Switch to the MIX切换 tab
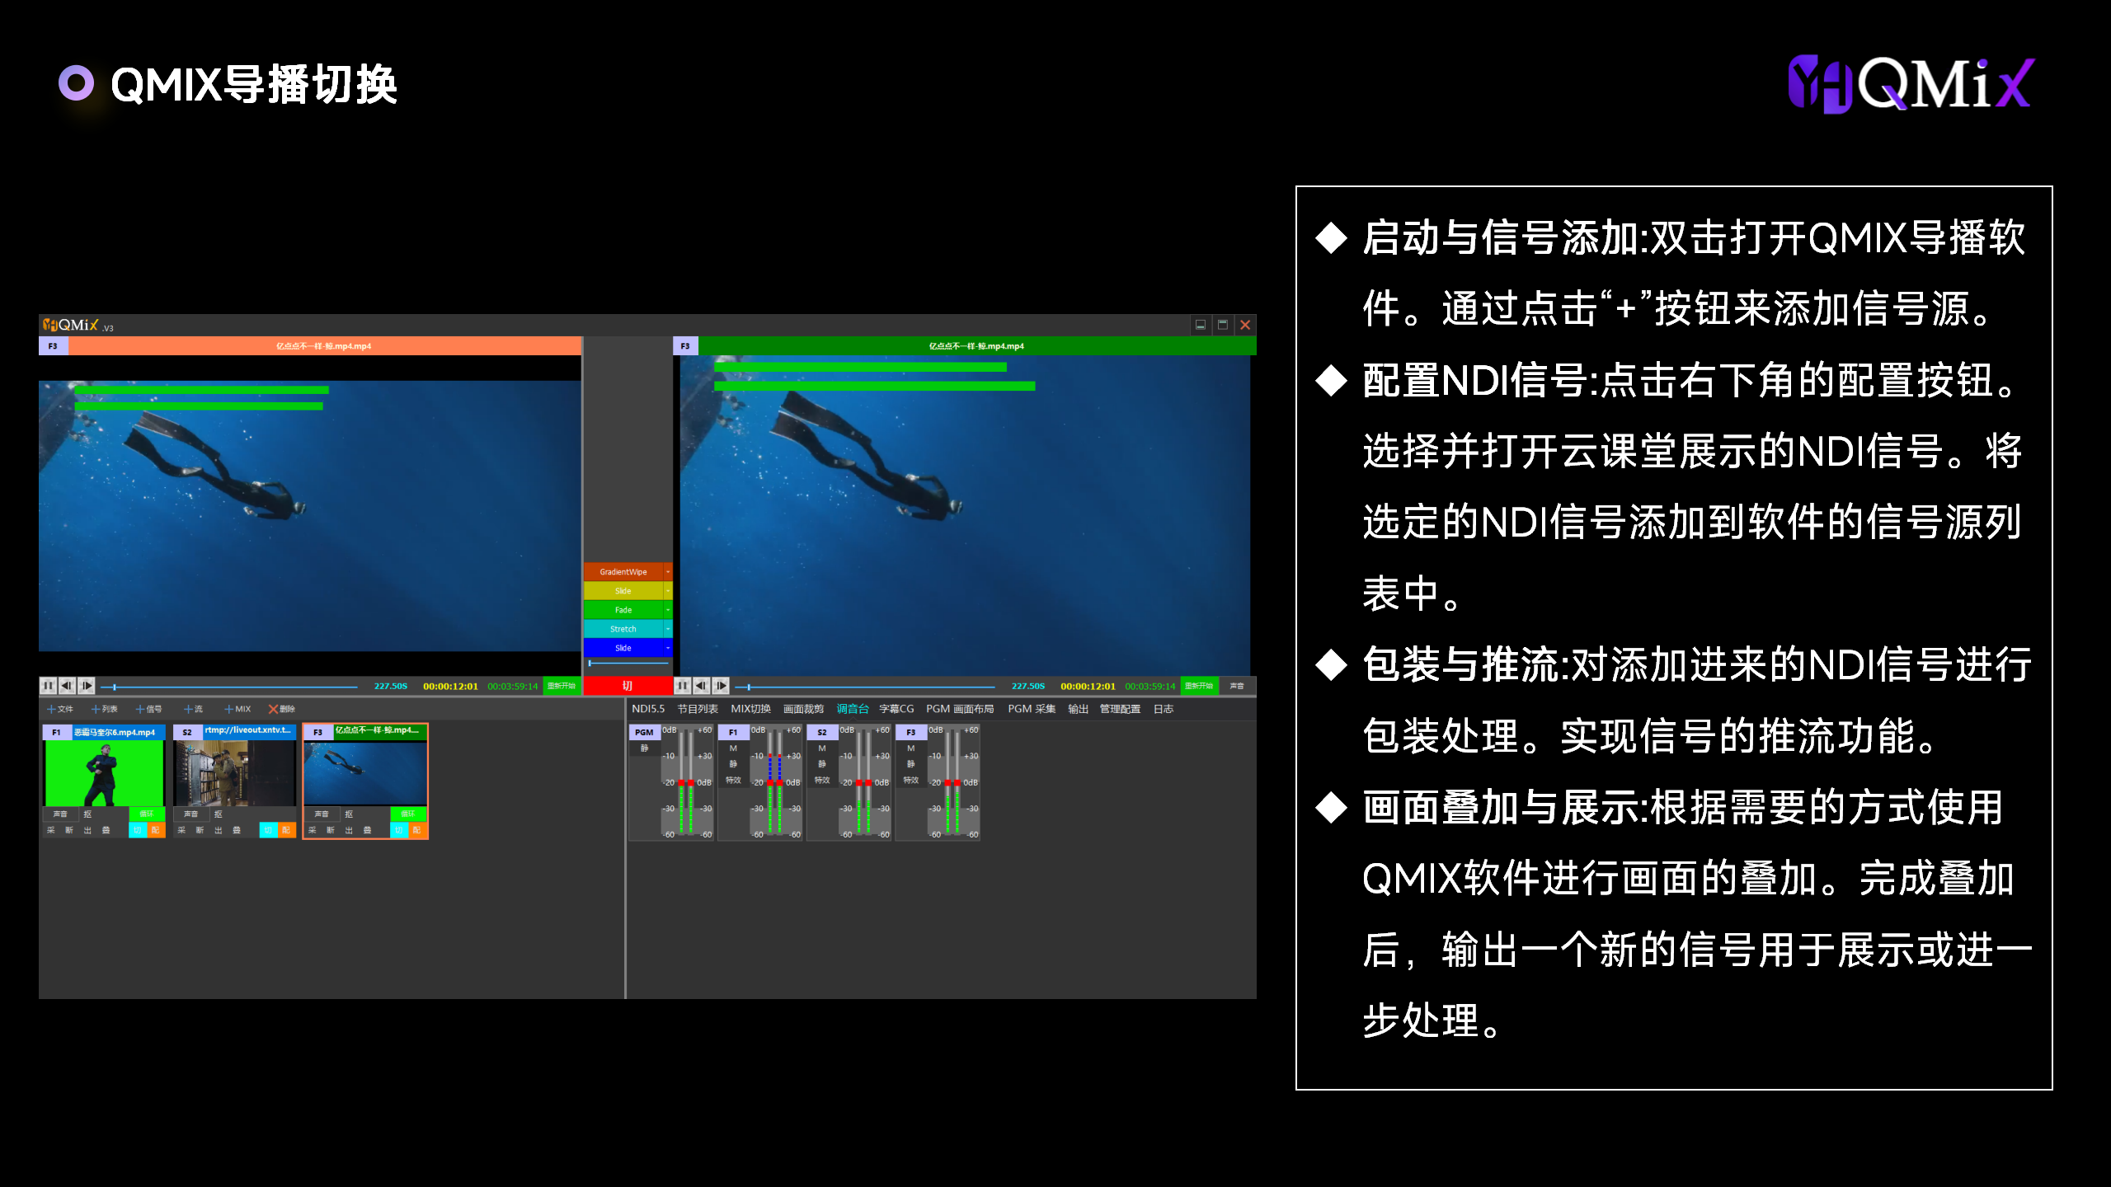The width and height of the screenshot is (2111, 1187). [750, 709]
